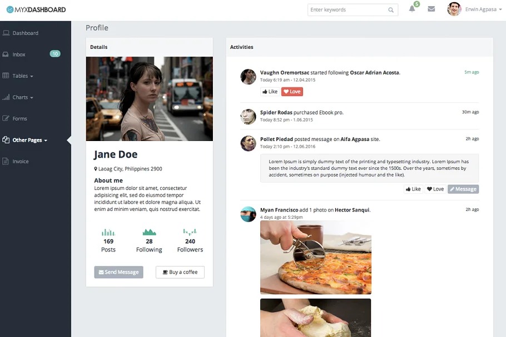The height and width of the screenshot is (337, 506).
Task: Open the pizza cutter photo thumbnail
Action: coord(315,257)
